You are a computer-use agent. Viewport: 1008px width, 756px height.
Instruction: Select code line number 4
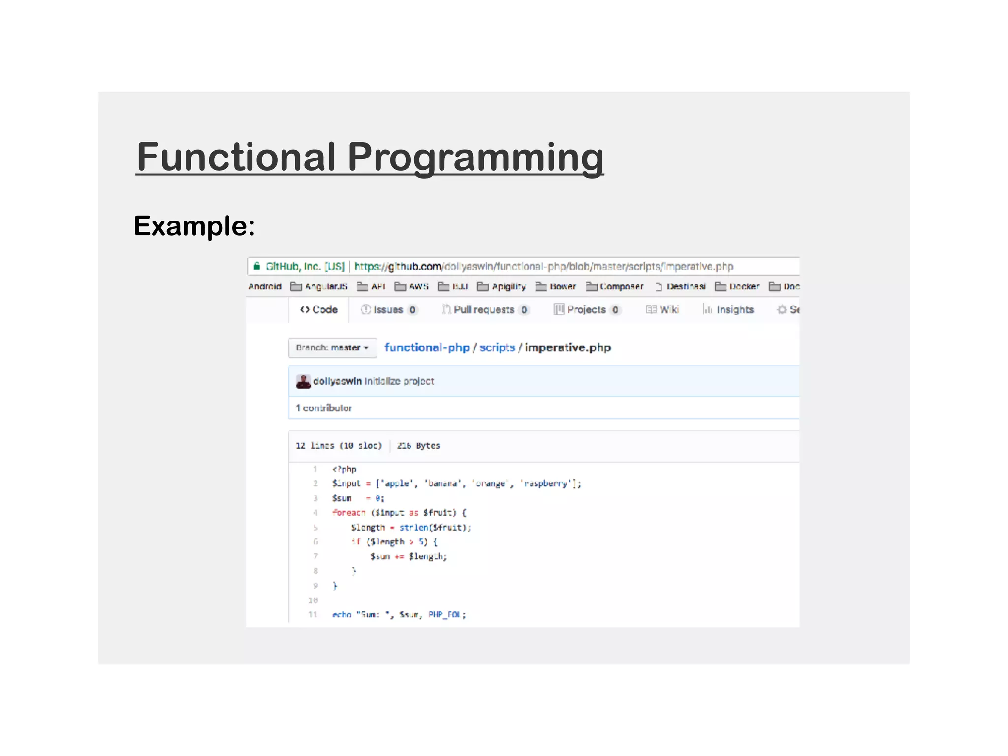[x=315, y=513]
